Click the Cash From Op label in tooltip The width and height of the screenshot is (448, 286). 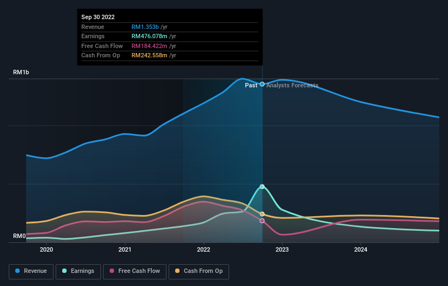pyautogui.click(x=100, y=56)
